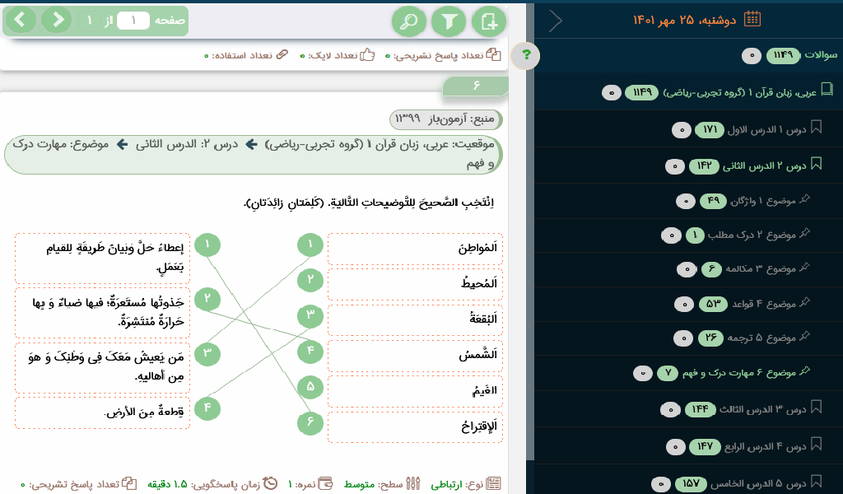Click the circle ۲ beside the جَذوَتُها مُستَعِرَةٌ description
The width and height of the screenshot is (843, 494).
(207, 299)
